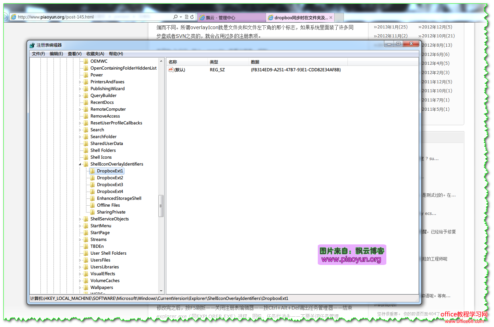Expand the PublishingWizard key
Image resolution: width=494 pixels, height=327 pixels.
80,89
